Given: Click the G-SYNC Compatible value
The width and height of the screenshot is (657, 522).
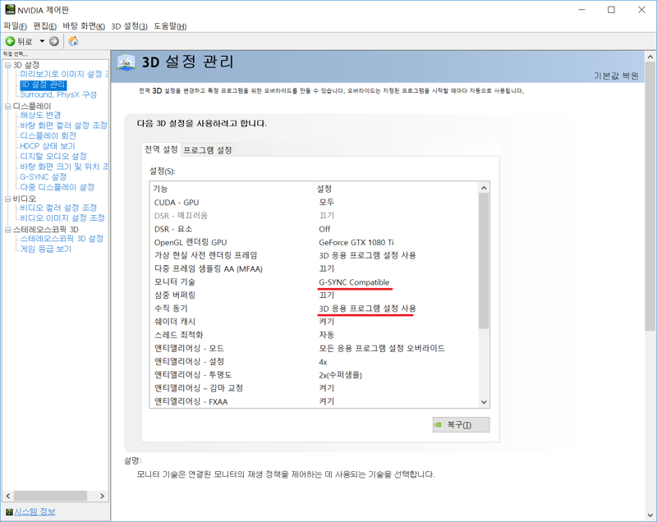Looking at the screenshot, I should pos(354,282).
